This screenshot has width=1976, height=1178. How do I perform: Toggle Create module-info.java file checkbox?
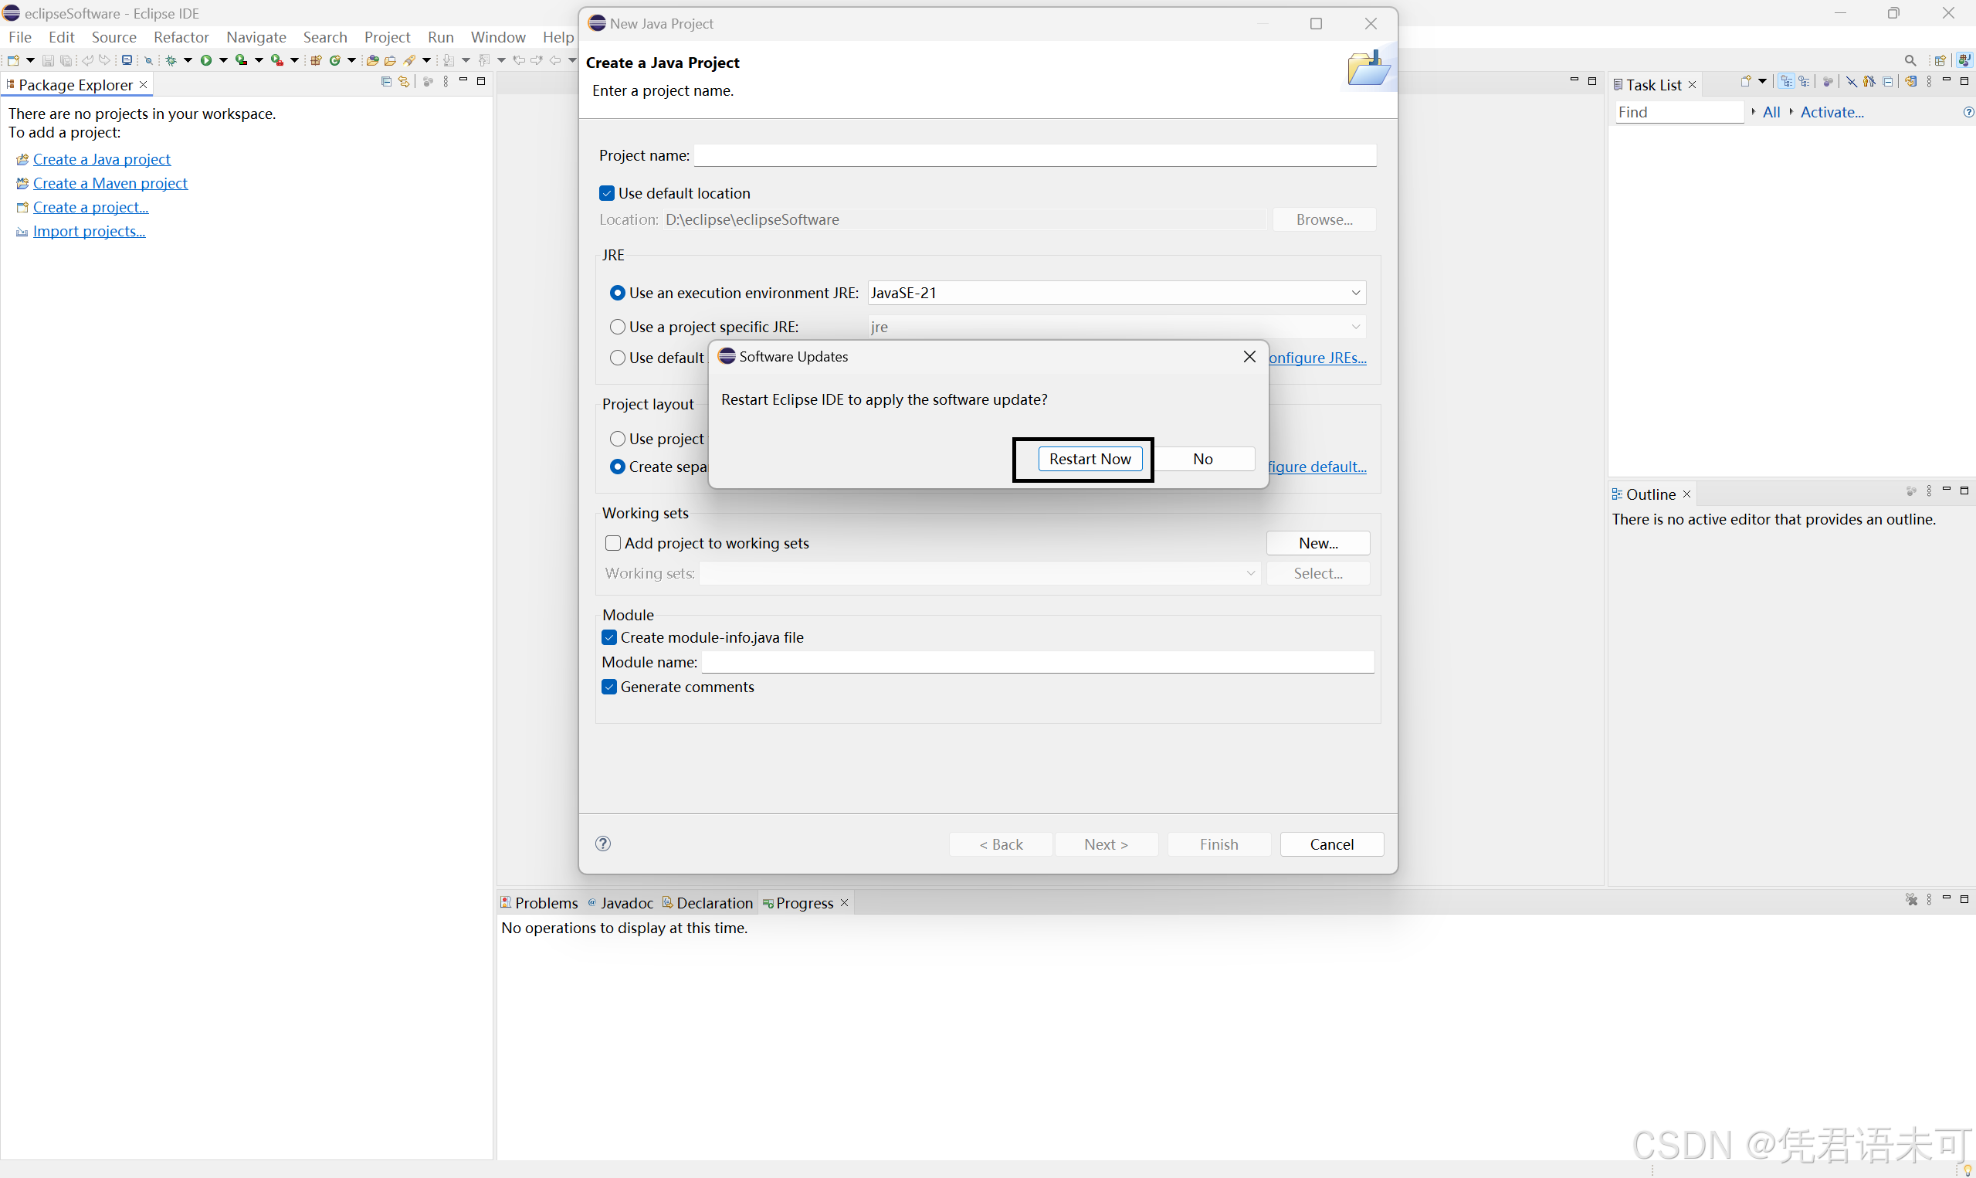pos(609,637)
